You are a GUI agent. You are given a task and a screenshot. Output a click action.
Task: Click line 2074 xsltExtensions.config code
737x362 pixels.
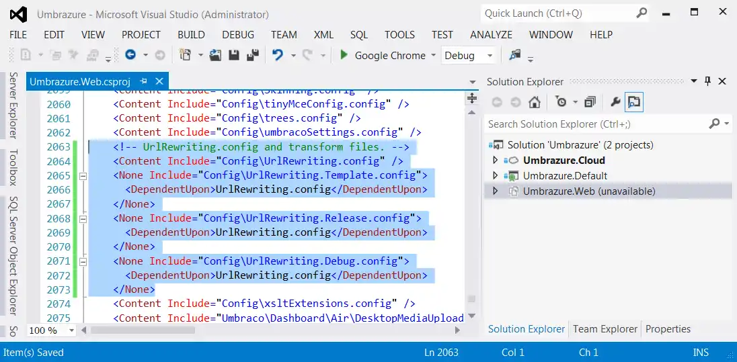(264, 304)
